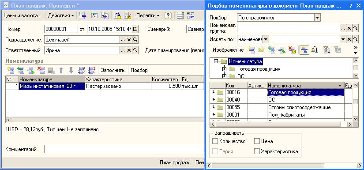The width and height of the screenshot is (364, 170).
Task: Post the document with the posting icon
Action: click(x=117, y=15)
